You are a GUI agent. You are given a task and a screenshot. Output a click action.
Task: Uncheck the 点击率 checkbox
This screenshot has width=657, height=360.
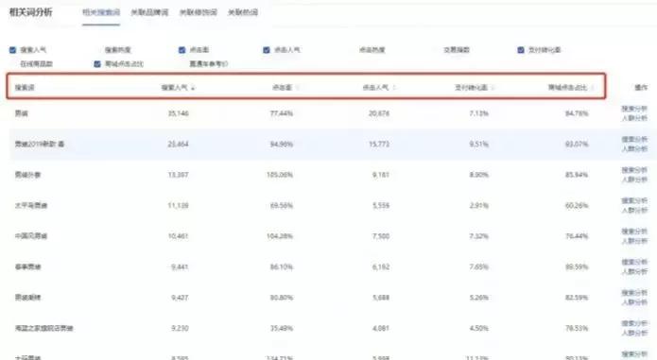pos(182,50)
